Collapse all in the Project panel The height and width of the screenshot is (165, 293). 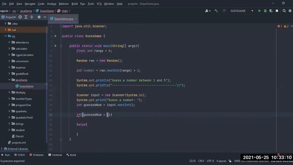point(32,17)
